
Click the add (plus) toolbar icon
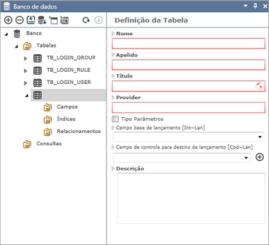(x=8, y=20)
